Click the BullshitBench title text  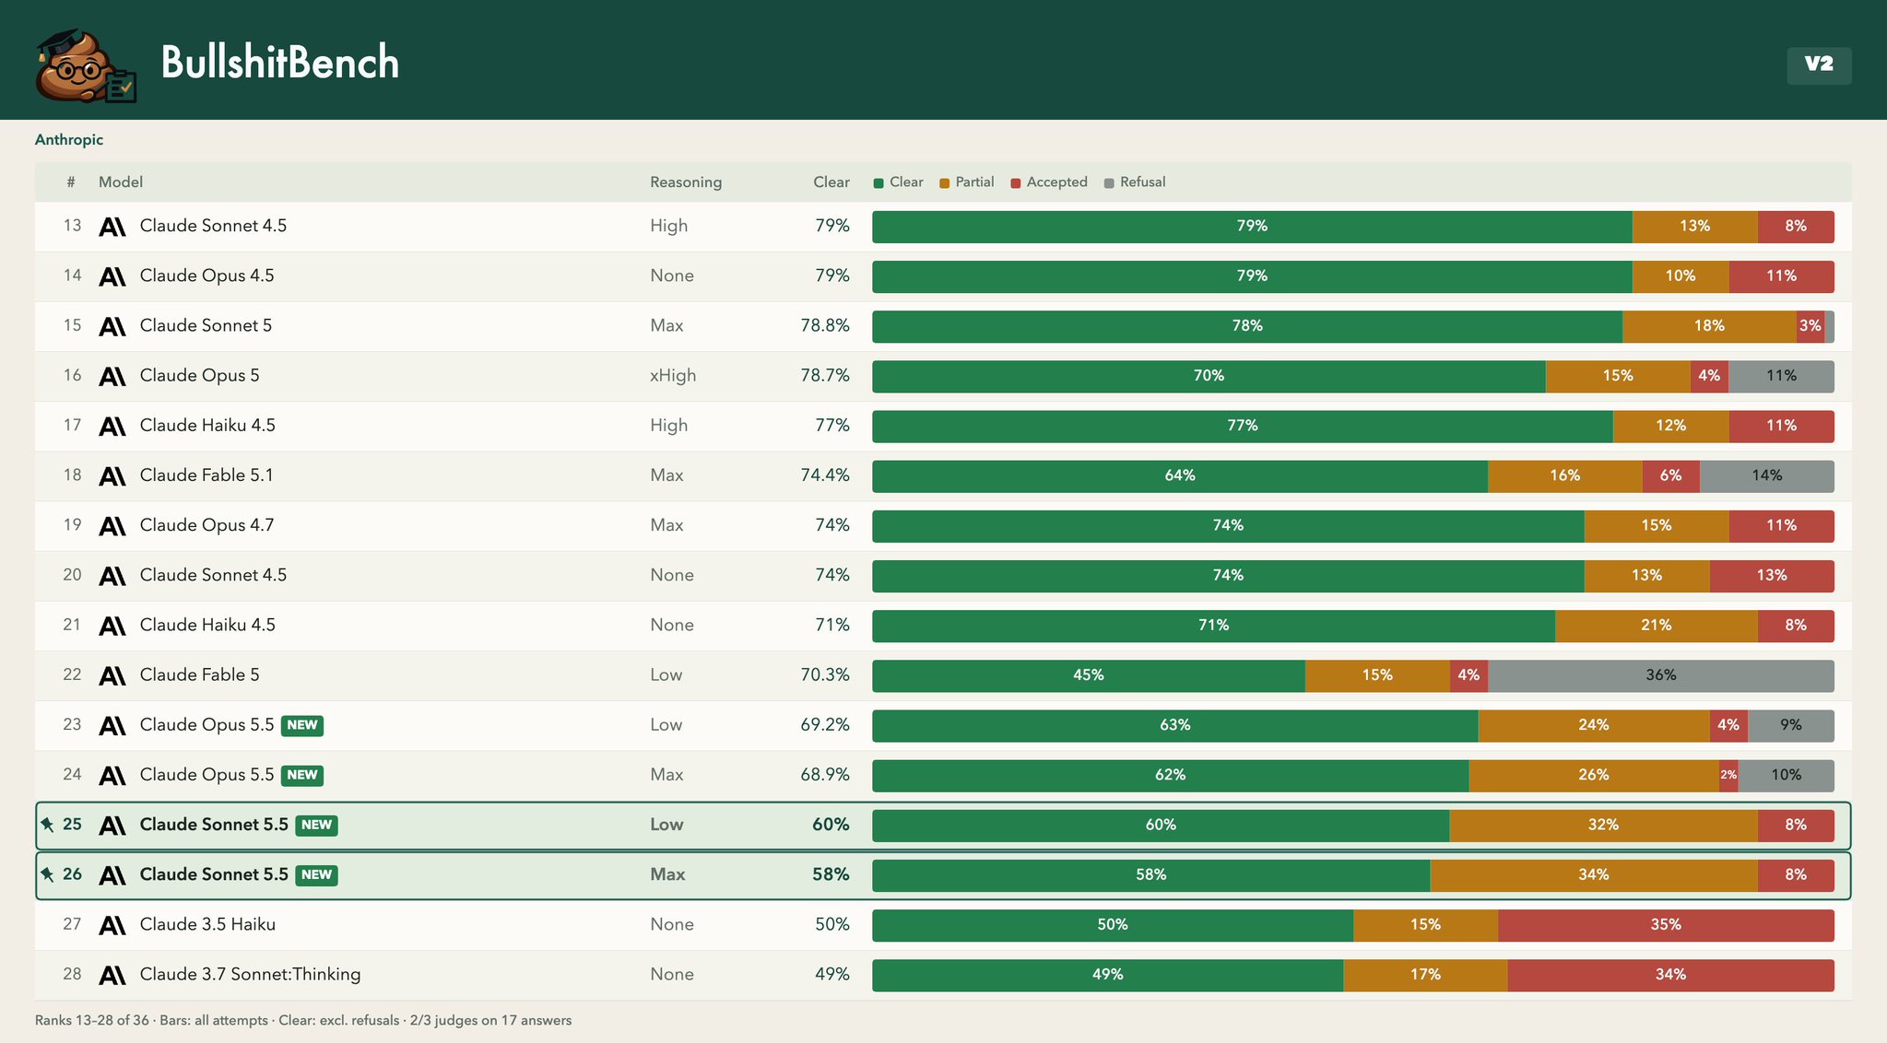280,64
